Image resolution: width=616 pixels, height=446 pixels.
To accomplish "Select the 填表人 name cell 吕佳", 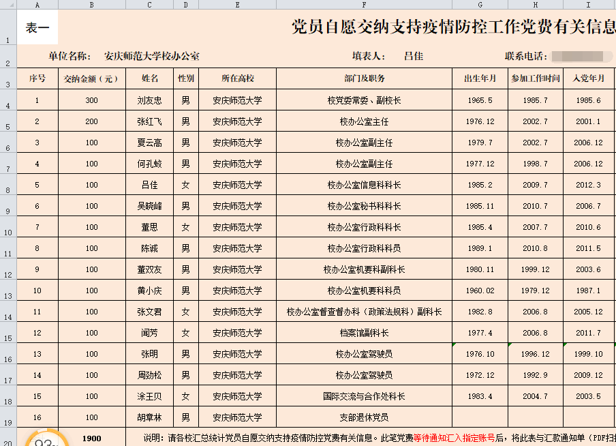I will 413,56.
